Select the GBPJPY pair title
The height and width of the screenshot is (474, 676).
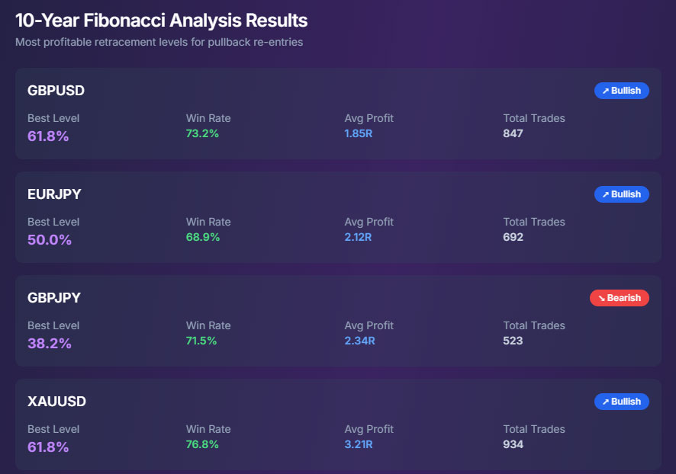[x=54, y=298]
